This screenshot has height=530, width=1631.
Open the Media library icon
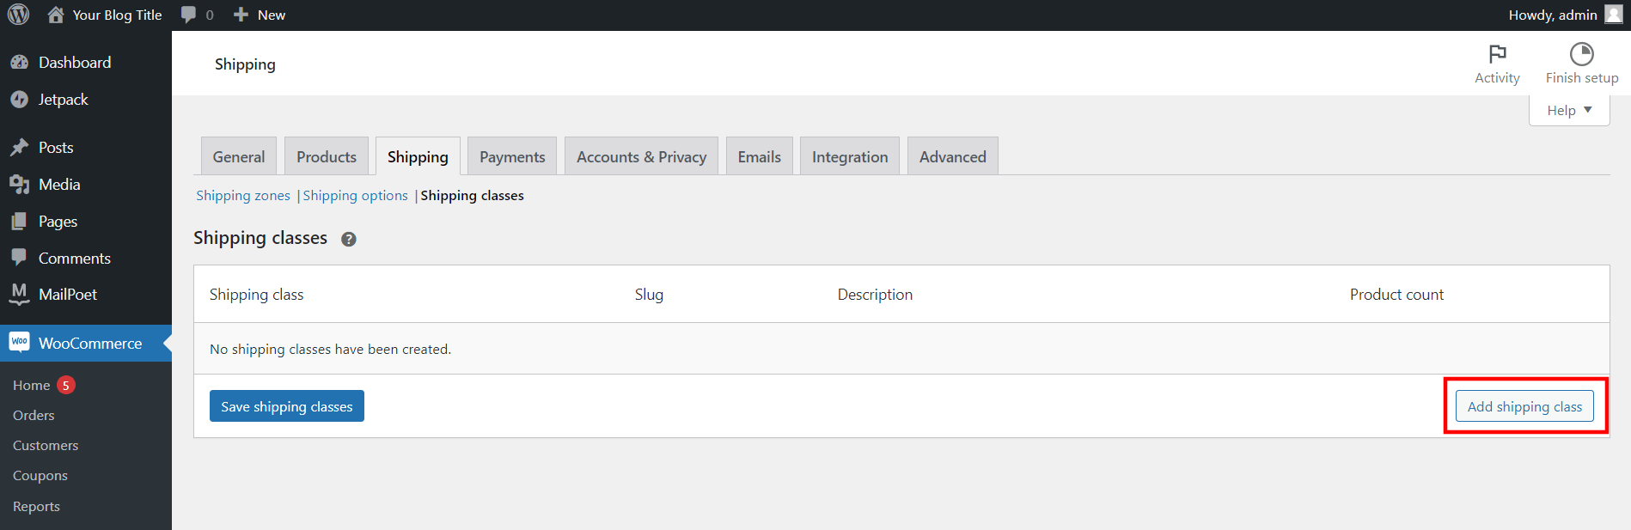pos(19,185)
